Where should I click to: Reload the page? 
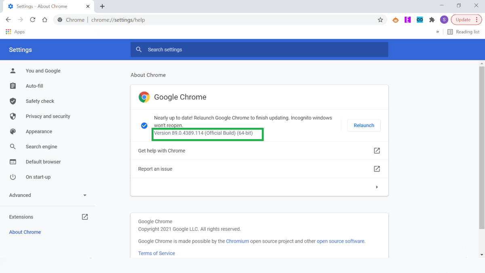(x=32, y=19)
